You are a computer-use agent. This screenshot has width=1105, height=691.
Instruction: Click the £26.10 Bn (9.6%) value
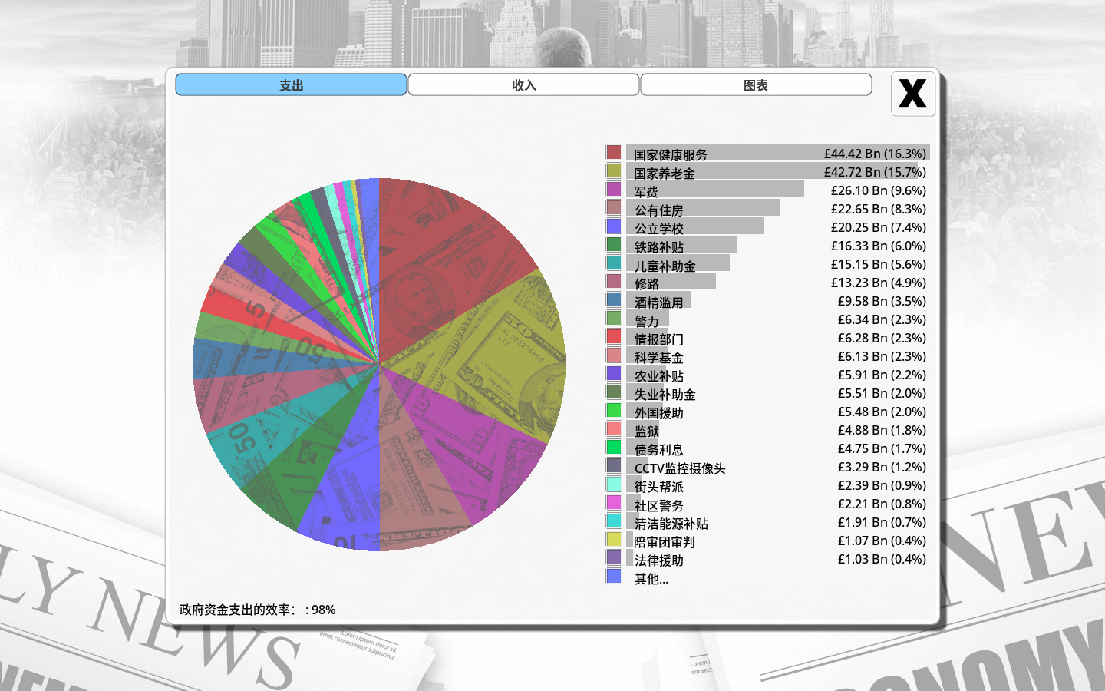tap(878, 190)
